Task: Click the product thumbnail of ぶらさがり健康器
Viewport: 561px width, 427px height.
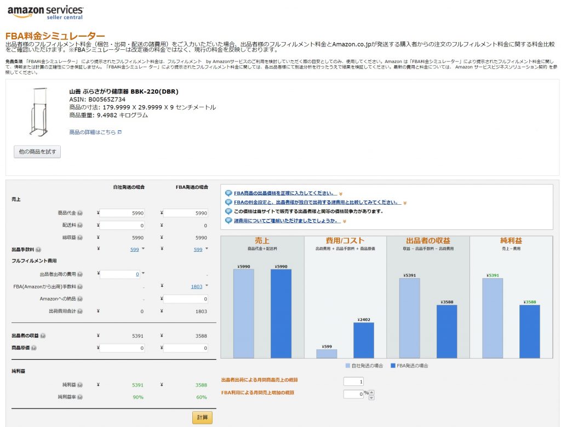Action: [x=38, y=112]
